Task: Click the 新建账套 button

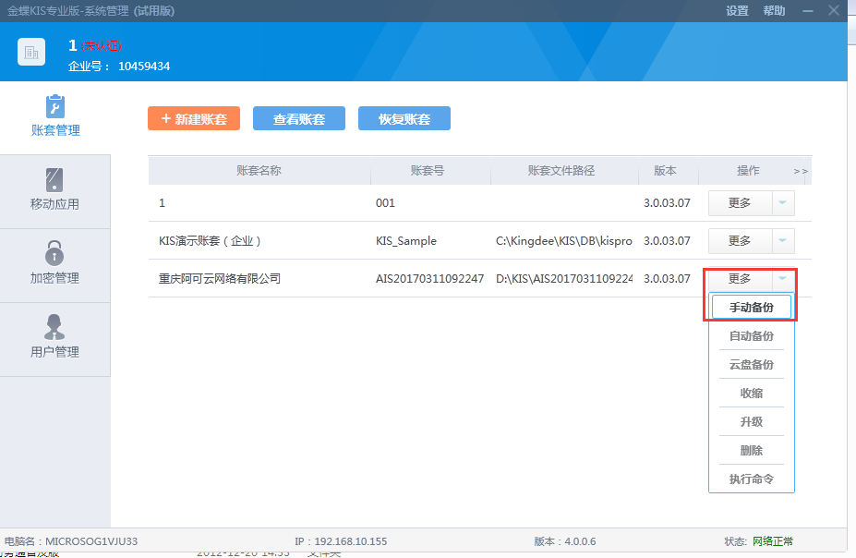Action: point(194,119)
